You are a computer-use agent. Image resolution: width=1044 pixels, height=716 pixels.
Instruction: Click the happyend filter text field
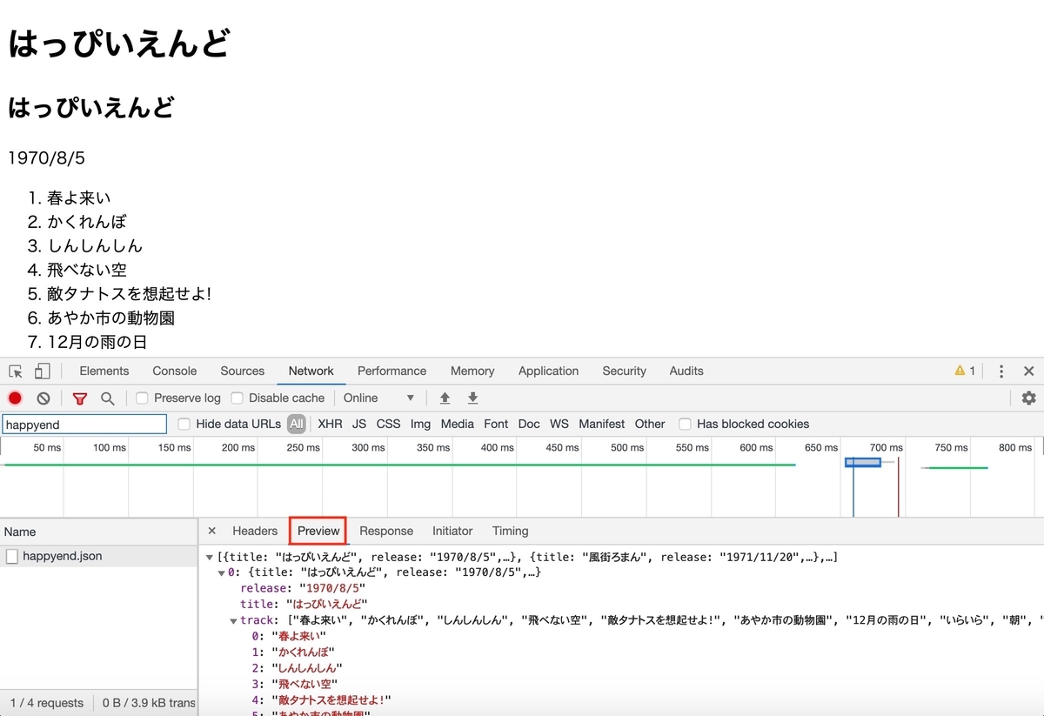tap(84, 425)
